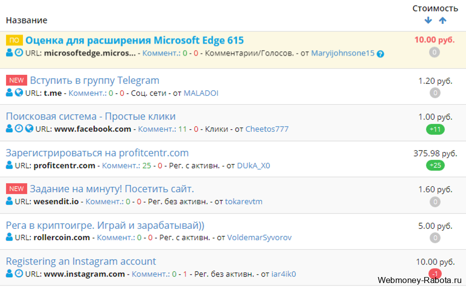Open author profile iar4ik0
Viewport: 466px width, 289px height.
click(284, 274)
